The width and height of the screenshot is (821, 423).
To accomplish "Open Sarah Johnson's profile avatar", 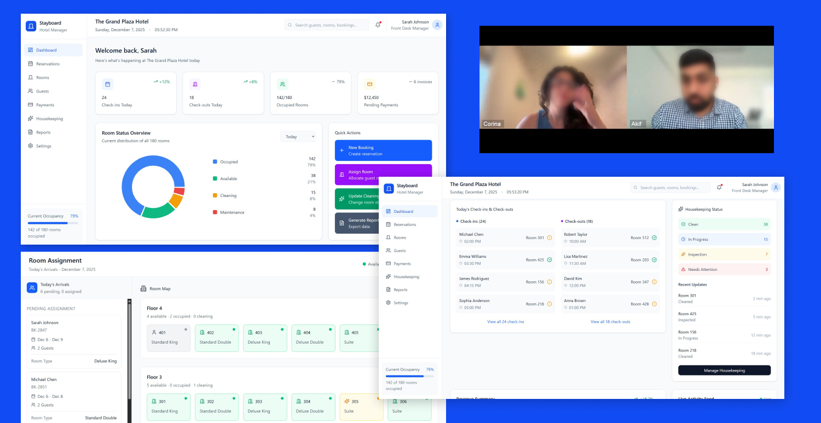I will coord(437,25).
